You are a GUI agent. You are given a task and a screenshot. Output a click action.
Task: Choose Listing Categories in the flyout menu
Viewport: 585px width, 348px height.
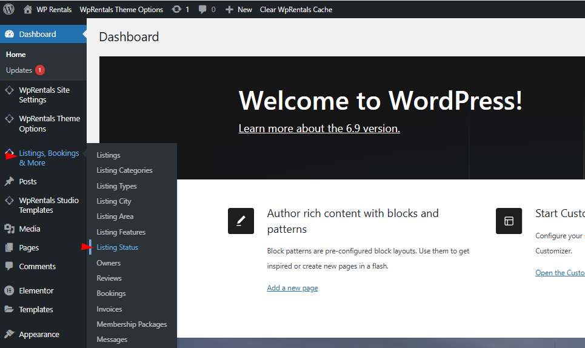point(124,170)
